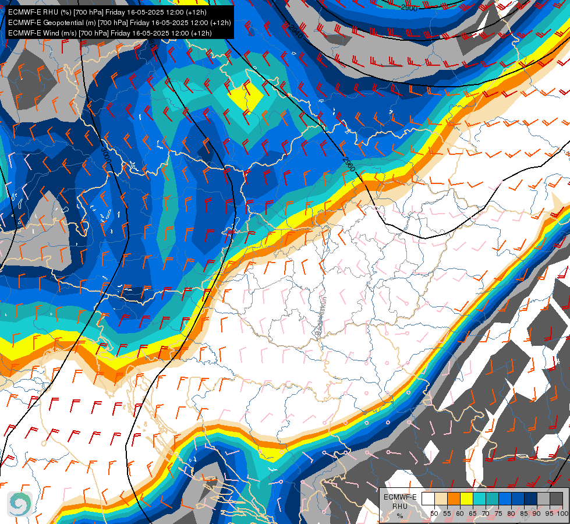Click the RHU label in legend
Screen dimensions: 570x524
pyautogui.click(x=400, y=506)
